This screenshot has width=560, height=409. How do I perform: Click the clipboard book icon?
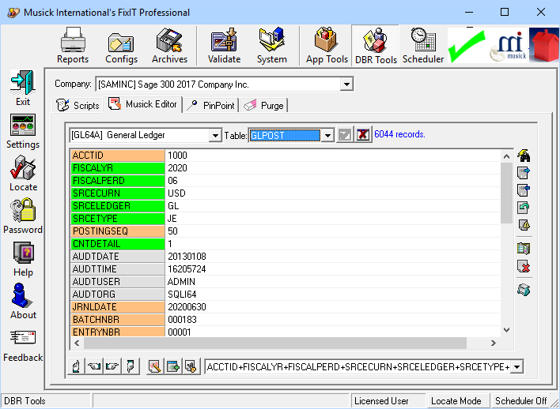point(524,249)
